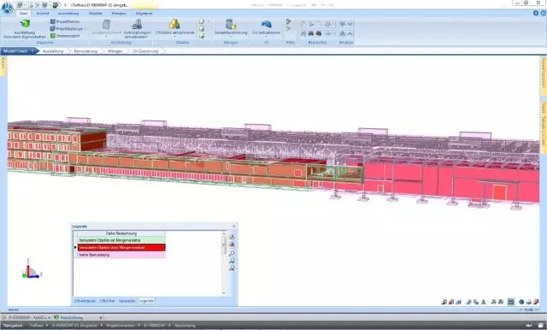Switch to the Mengen ribbon tab

click(x=119, y=14)
